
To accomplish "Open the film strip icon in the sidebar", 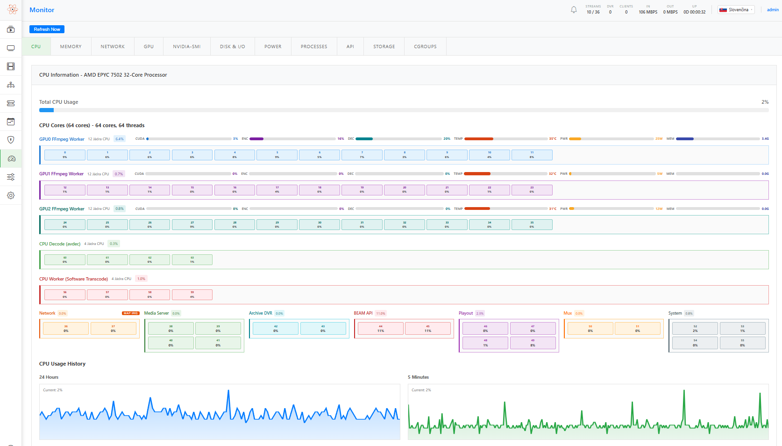I will (x=11, y=66).
